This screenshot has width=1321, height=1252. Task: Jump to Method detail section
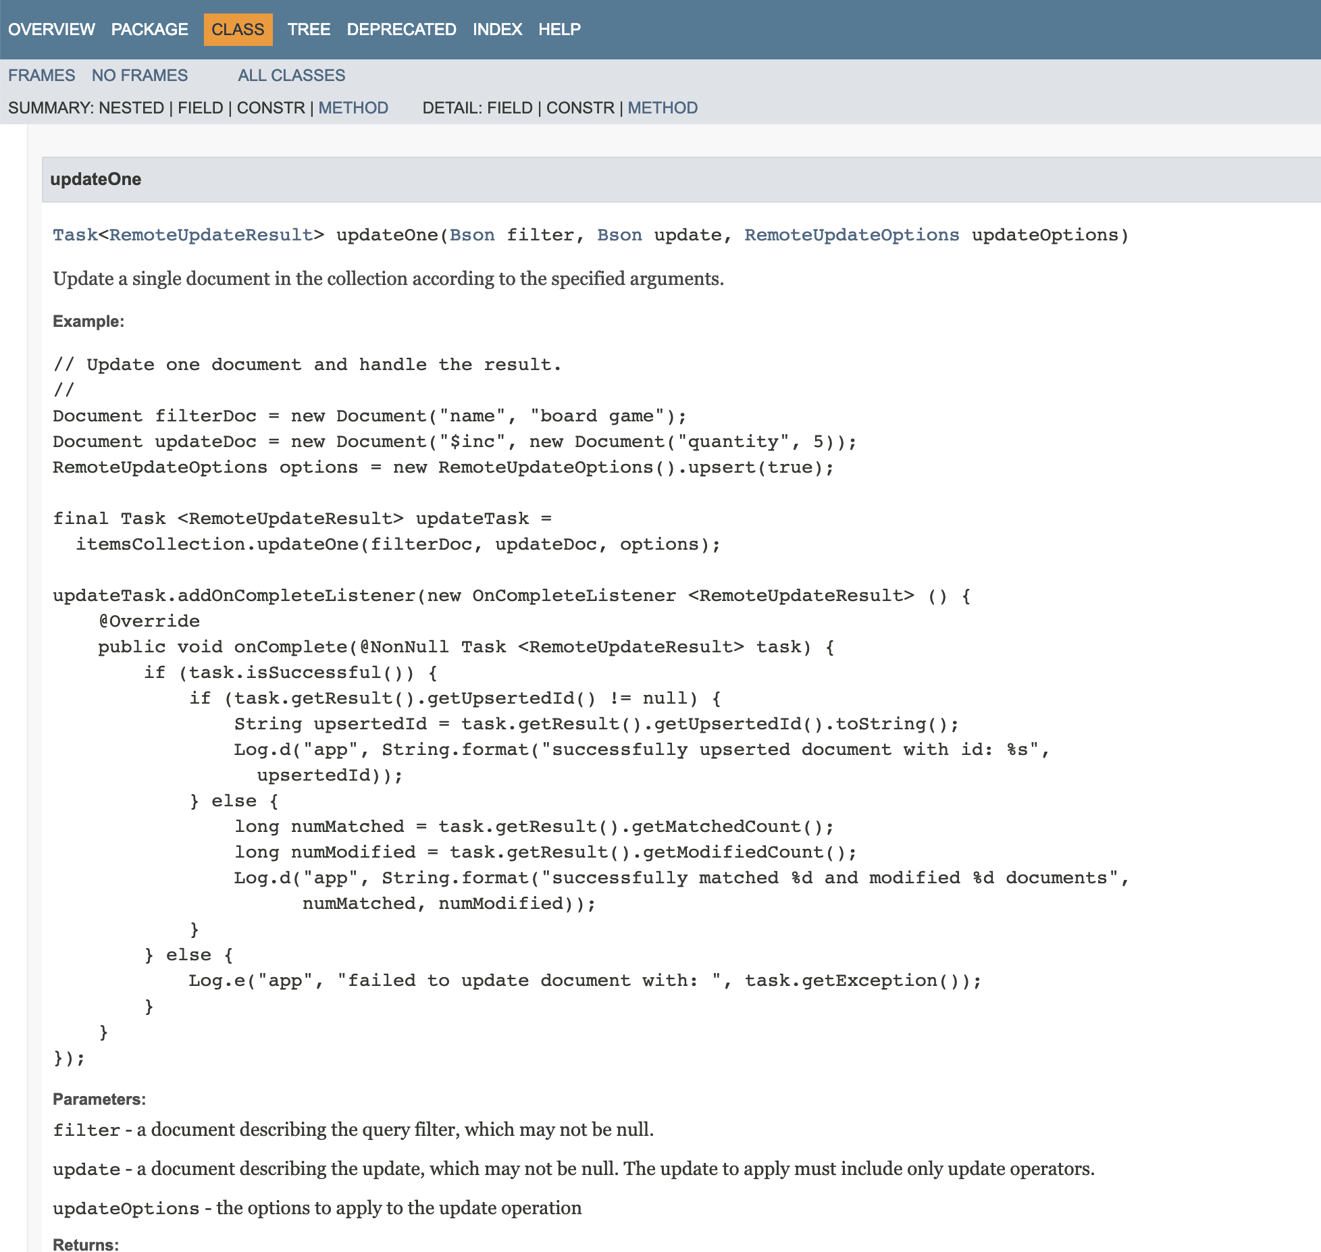point(663,107)
